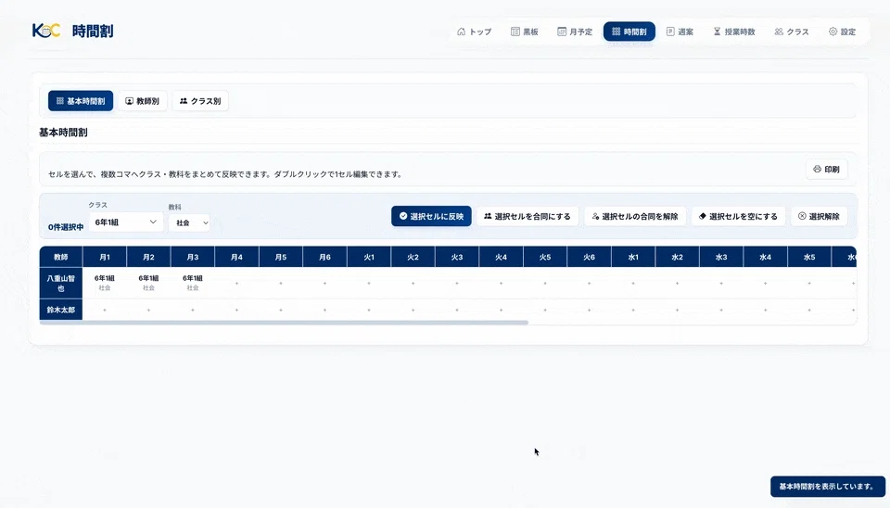Image resolution: width=890 pixels, height=508 pixels.
Task: Open the 週案 weekly plan page
Action: (x=680, y=32)
